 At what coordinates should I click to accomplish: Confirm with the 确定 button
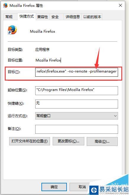[54, 187]
